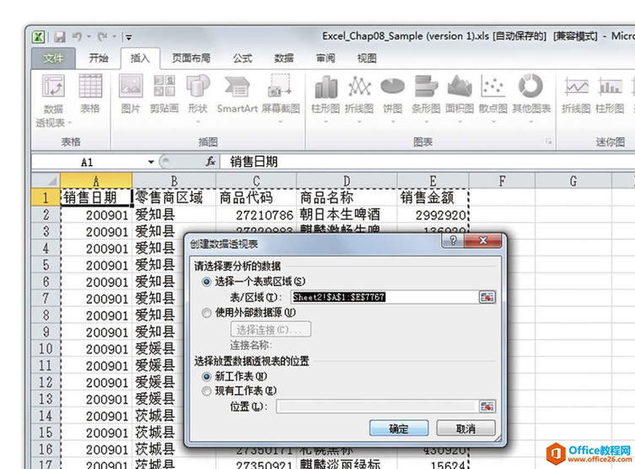Viewport: 635px width, 469px height.
Task: Insert a Table (表格) icon
Action: click(x=90, y=86)
